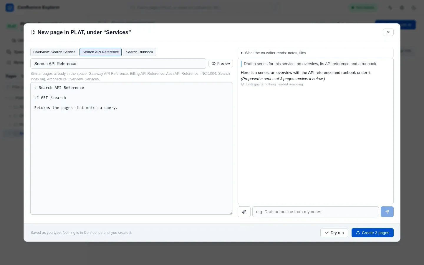Click the page title input field
This screenshot has height=265, width=424.
click(118, 64)
